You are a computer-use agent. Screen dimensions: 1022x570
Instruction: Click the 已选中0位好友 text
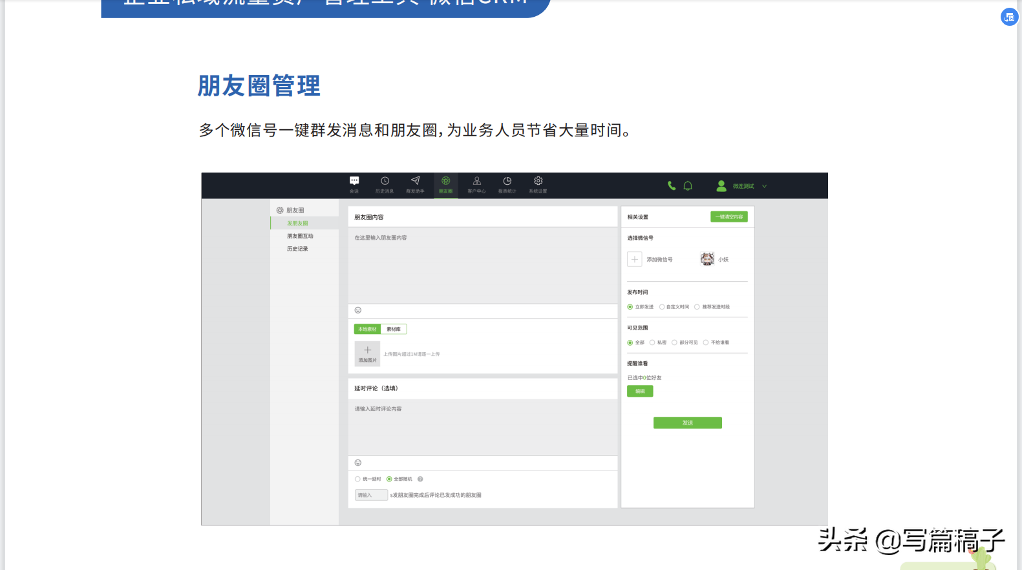pyautogui.click(x=644, y=378)
